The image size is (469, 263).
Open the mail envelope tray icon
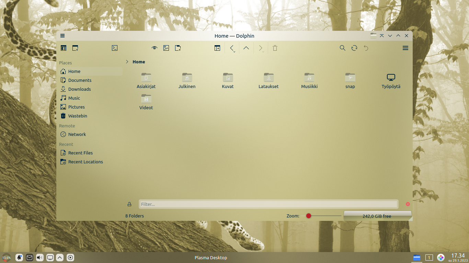[30, 258]
